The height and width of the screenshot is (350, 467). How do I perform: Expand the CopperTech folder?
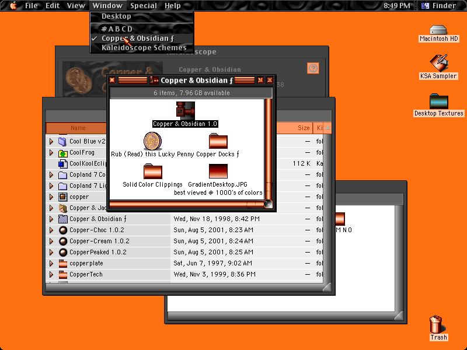[x=51, y=274]
